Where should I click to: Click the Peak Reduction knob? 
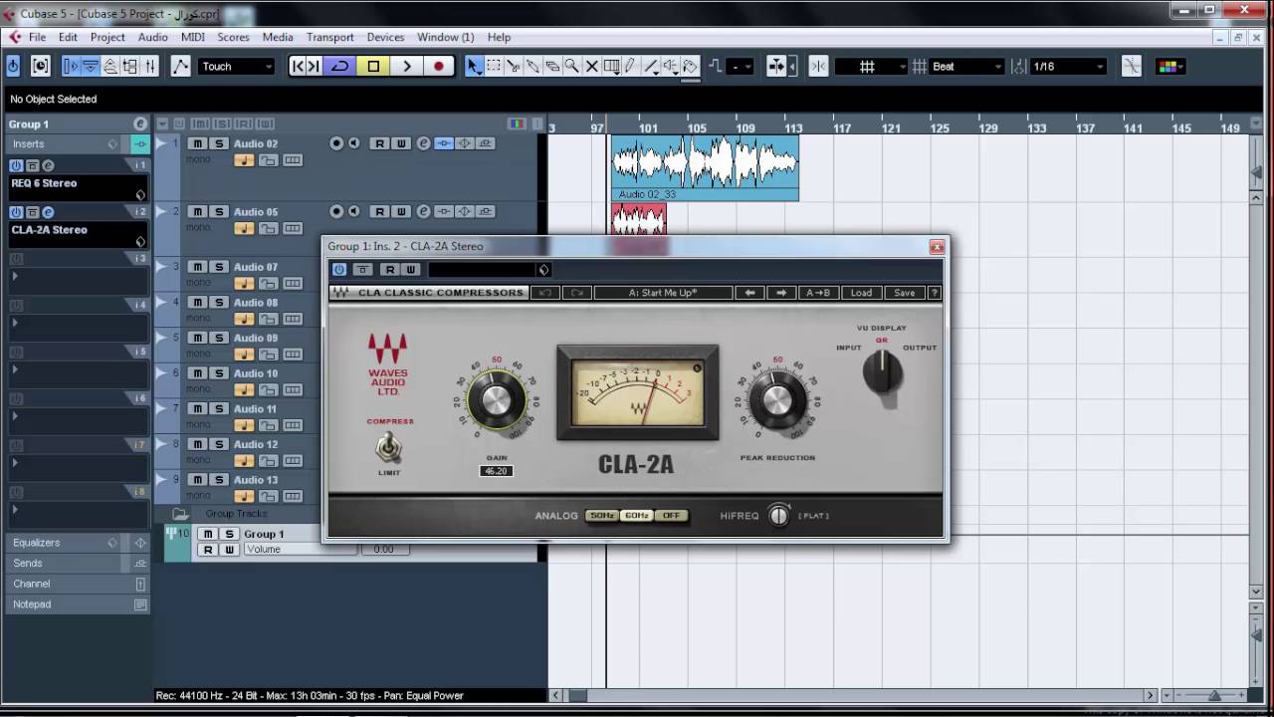pos(776,400)
